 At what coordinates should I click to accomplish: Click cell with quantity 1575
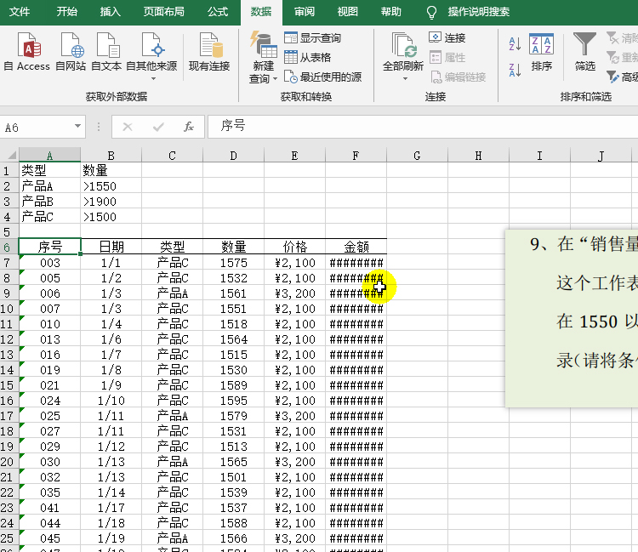[234, 263]
